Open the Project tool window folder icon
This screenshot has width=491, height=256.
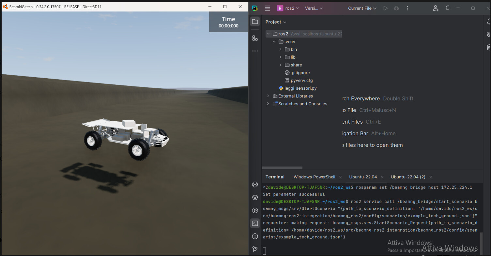255,22
